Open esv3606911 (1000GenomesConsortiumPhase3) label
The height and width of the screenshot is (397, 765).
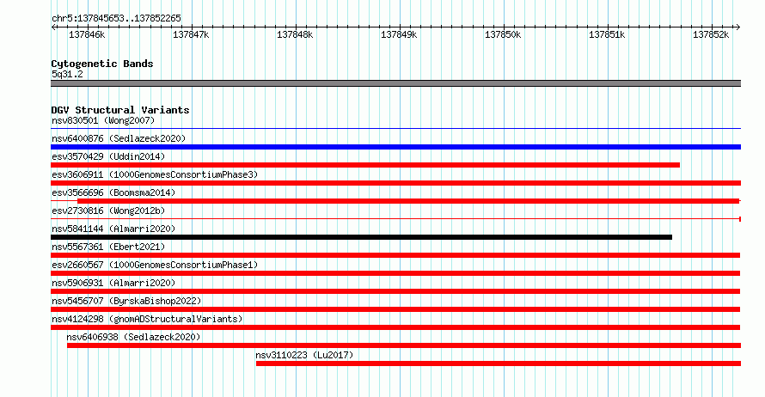point(155,174)
